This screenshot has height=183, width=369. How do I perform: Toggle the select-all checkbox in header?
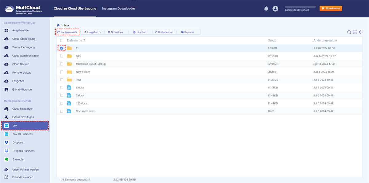62,41
